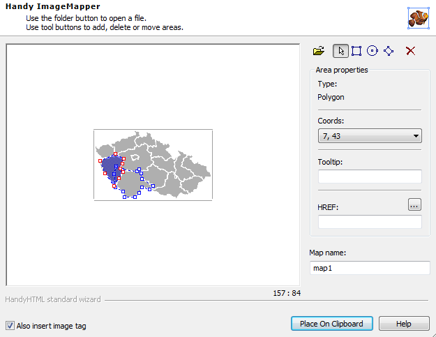Select the arrow pointer tool
The height and width of the screenshot is (337, 436).
340,51
